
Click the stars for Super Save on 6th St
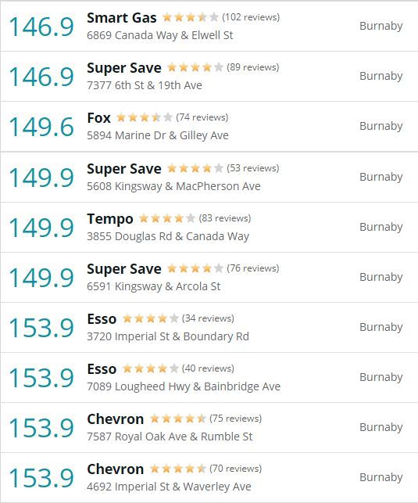pos(195,67)
